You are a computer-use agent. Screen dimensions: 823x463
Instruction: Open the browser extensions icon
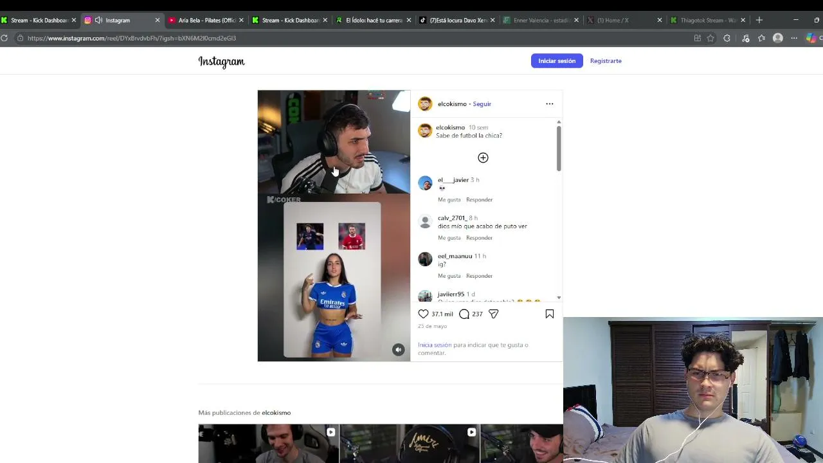coord(727,38)
